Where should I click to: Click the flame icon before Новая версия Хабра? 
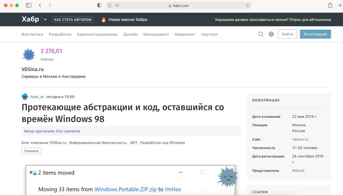click(104, 19)
